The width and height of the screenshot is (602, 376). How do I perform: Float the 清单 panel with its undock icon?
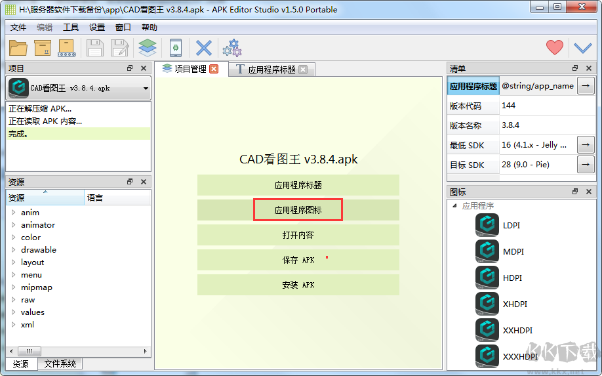point(574,68)
